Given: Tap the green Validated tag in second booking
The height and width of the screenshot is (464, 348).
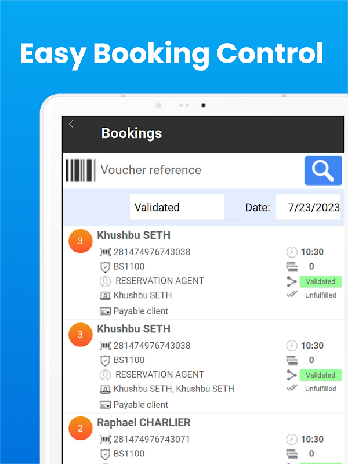Looking at the screenshot, I should [x=320, y=375].
